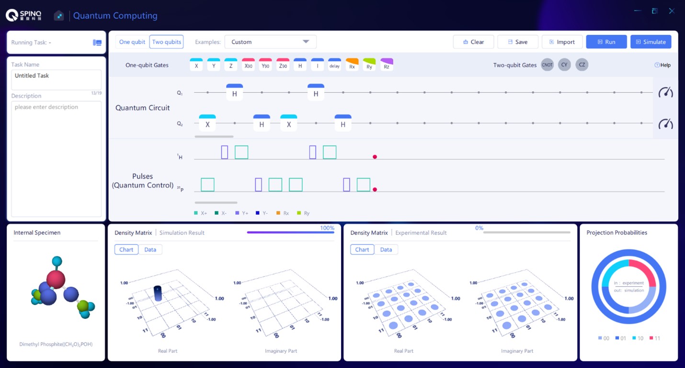The height and width of the screenshot is (368, 685).
Task: Select the Z gate from one-qubit gates palette
Action: tap(231, 65)
